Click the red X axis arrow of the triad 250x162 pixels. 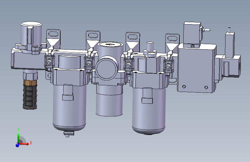pos(24,144)
